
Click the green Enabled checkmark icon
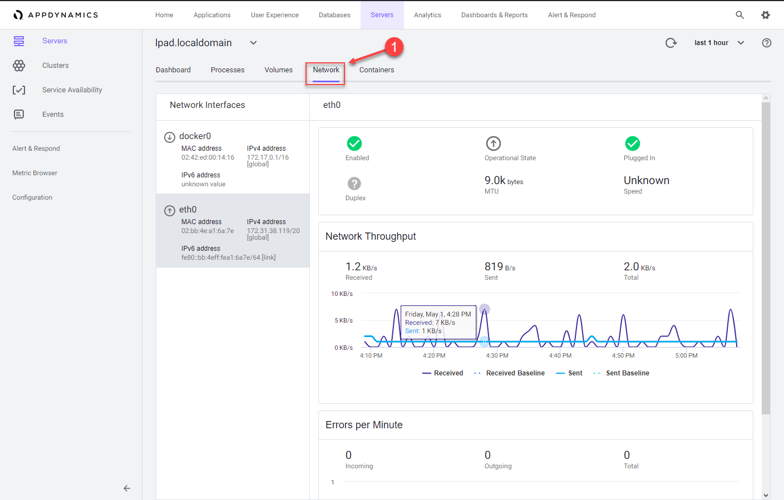(354, 143)
